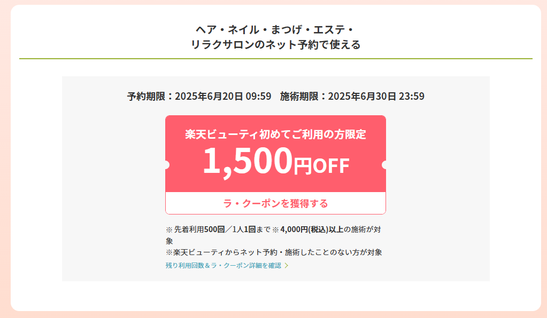Click the 4,000円(税込)以上 condition text
Image resolution: width=547 pixels, height=318 pixels.
(x=312, y=229)
